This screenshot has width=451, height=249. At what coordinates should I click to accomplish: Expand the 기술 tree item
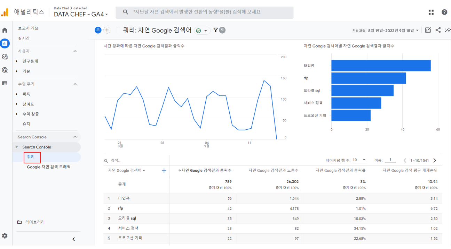[x=17, y=71]
